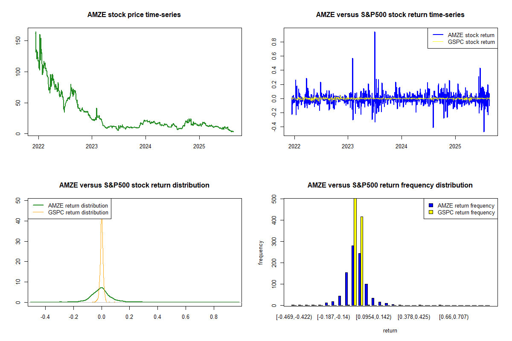Click the 'return' x-axis label of the histogram
The image size is (512, 341).
click(x=390, y=330)
